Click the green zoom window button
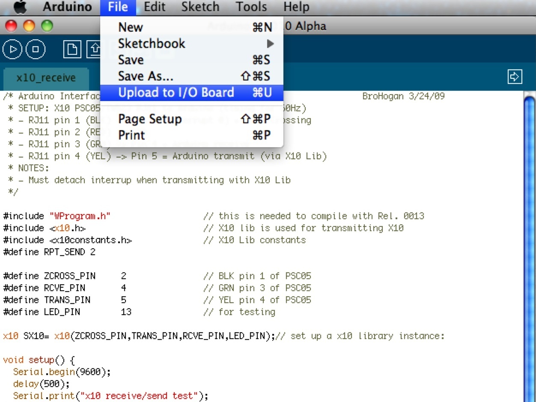Screen dimensions: 536x402 click(x=47, y=27)
